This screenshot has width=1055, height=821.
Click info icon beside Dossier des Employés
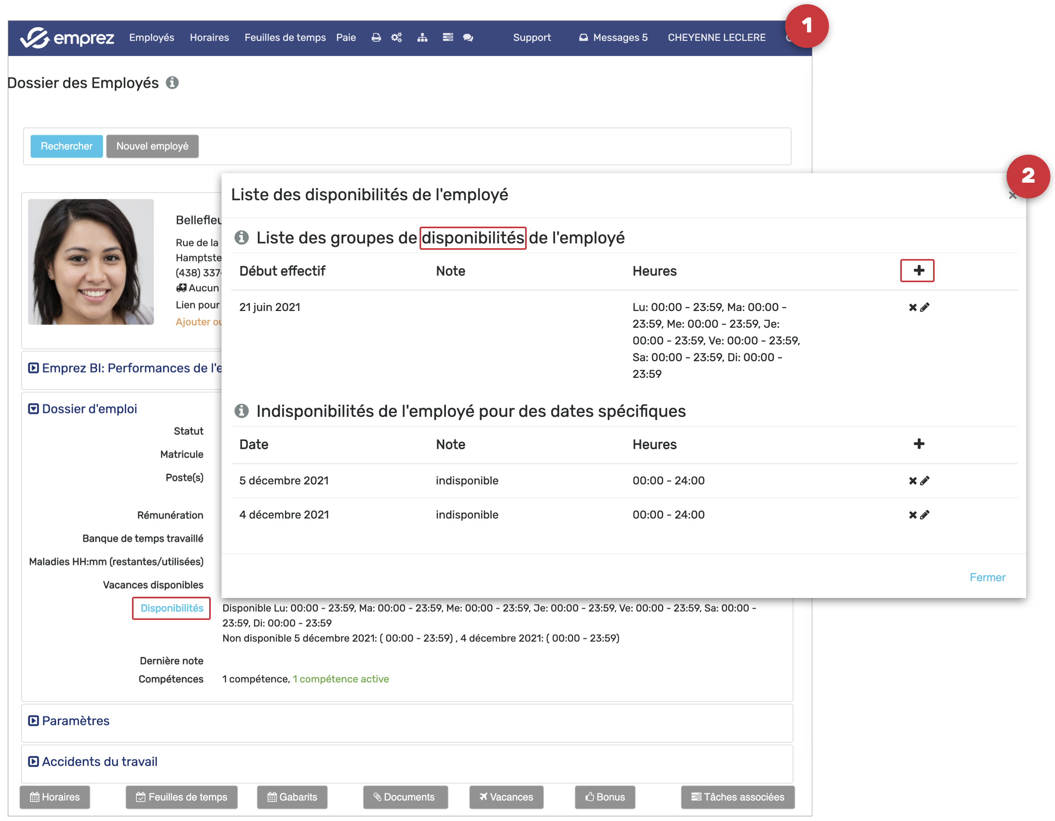(x=172, y=83)
